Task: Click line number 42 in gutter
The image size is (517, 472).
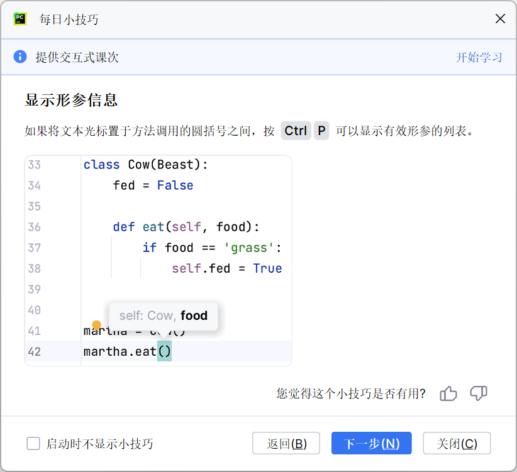Action: [x=35, y=352]
